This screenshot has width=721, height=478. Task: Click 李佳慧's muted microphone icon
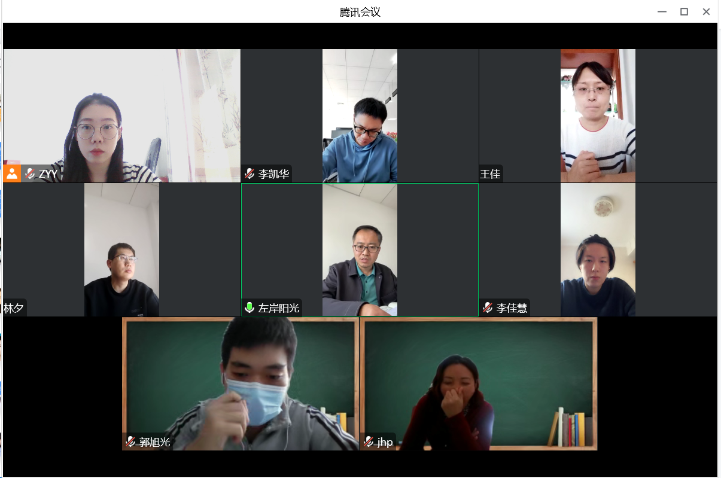488,307
